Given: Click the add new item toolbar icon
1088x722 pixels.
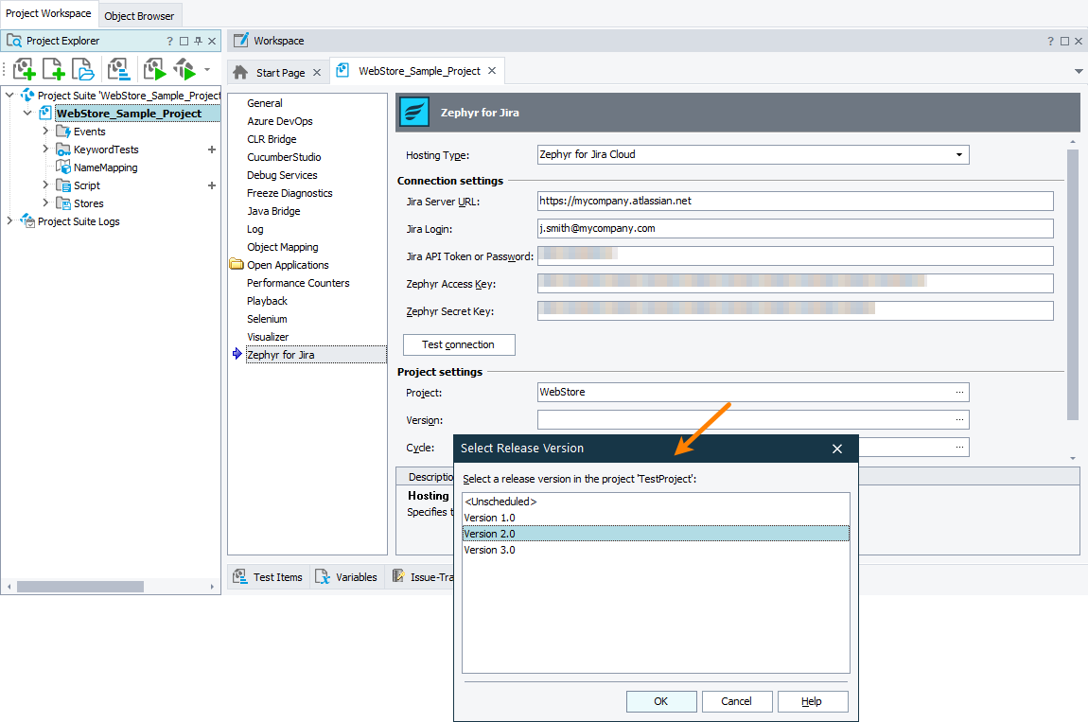Looking at the screenshot, I should point(53,69).
